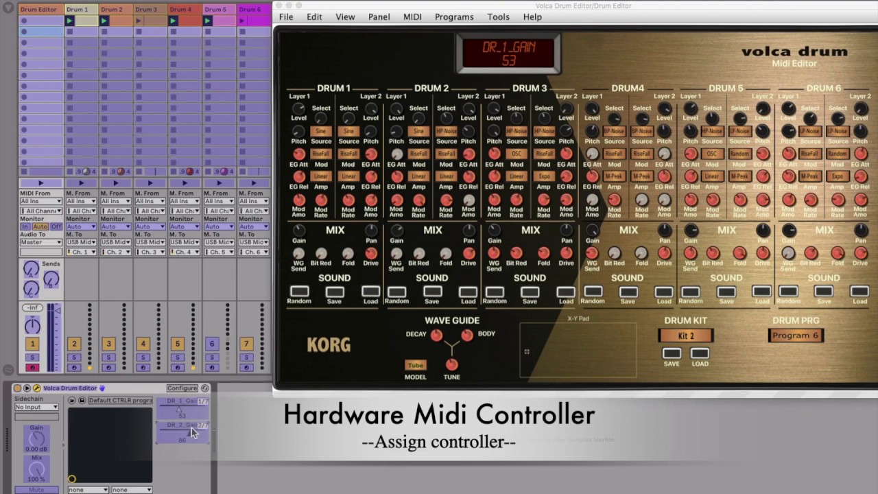Adjust the DR_2_Gain slider in device
The width and height of the screenshot is (878, 494).
(182, 434)
